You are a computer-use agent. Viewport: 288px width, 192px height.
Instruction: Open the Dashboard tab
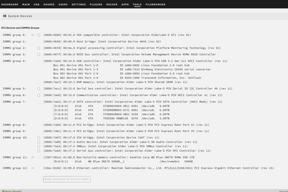[10, 4]
